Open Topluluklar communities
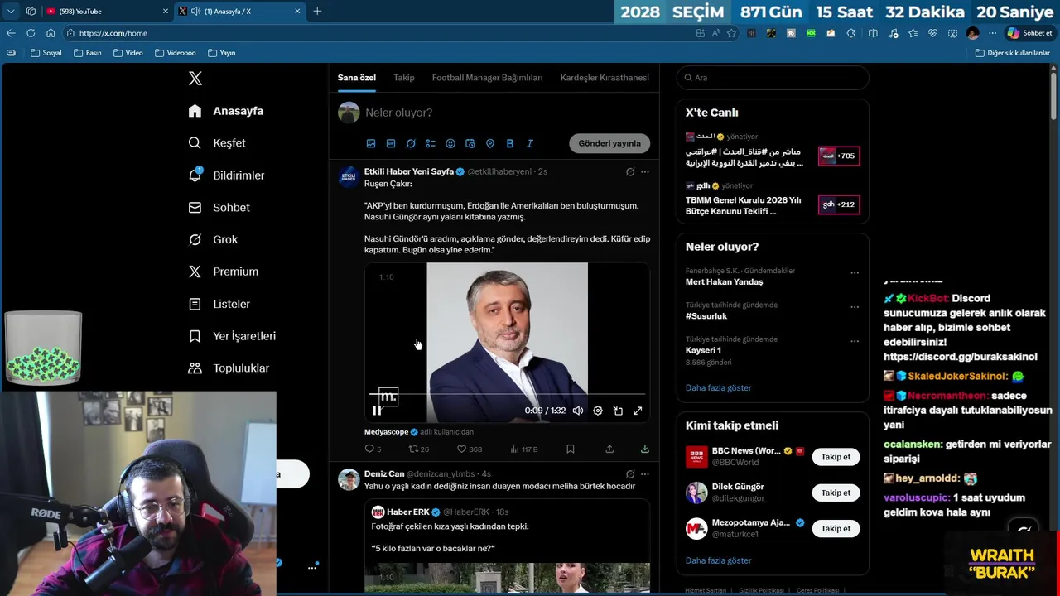 pyautogui.click(x=229, y=368)
